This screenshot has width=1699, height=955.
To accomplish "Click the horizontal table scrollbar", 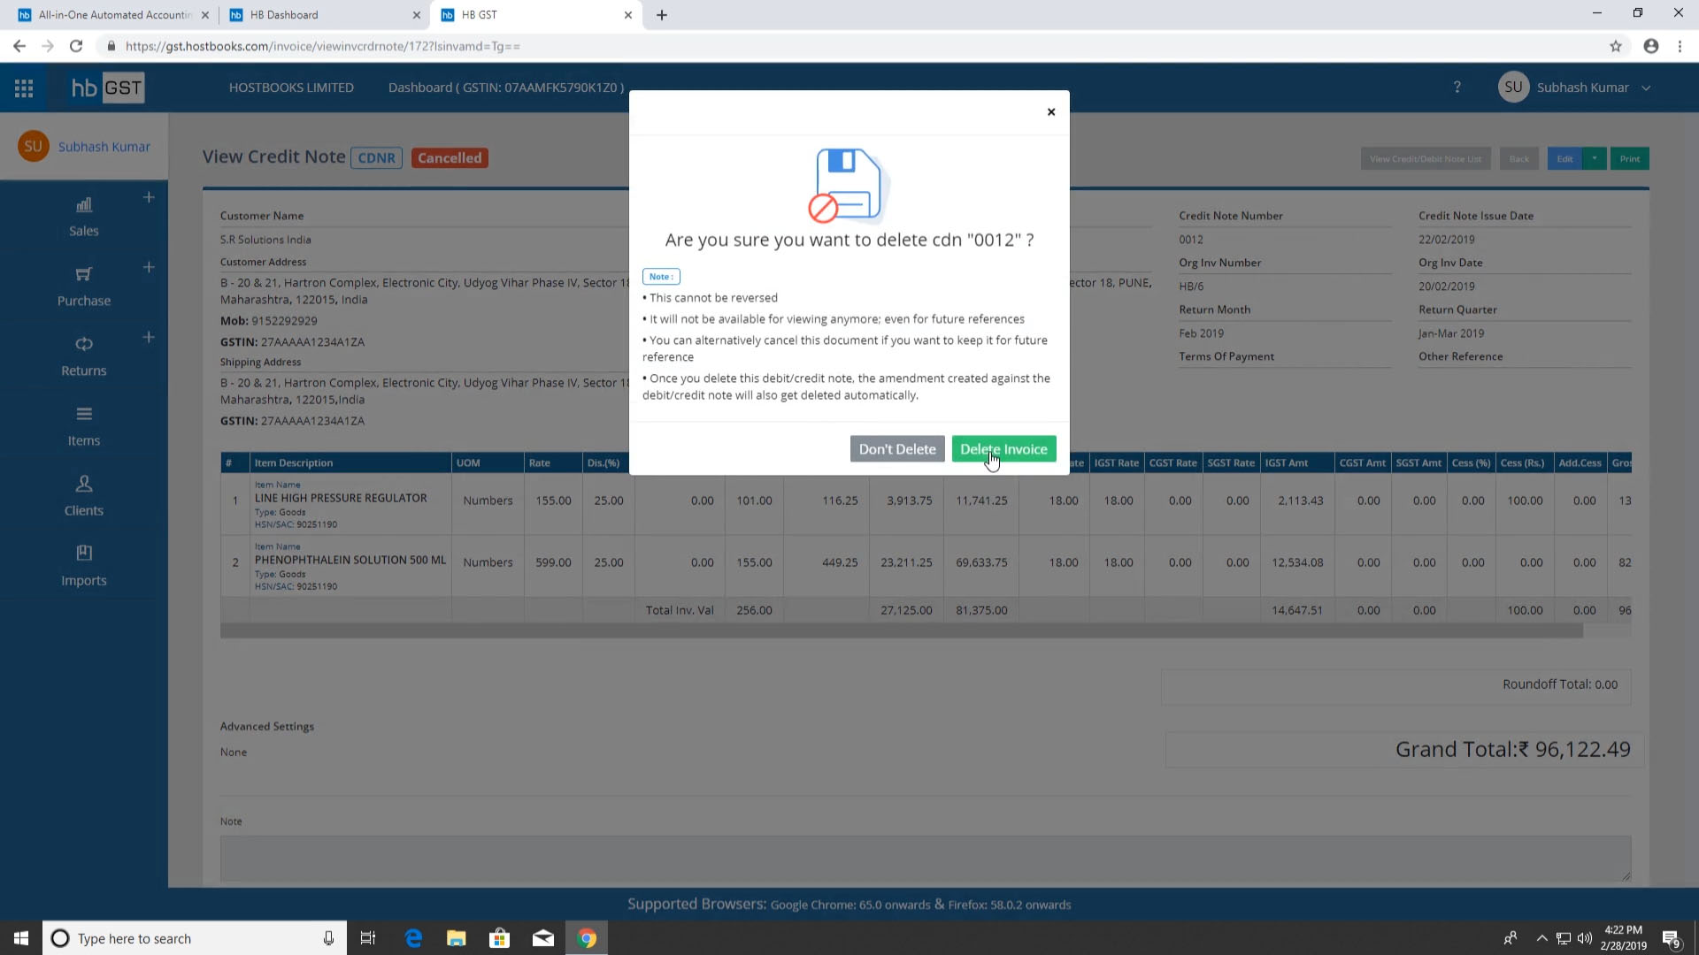I will coord(901,630).
